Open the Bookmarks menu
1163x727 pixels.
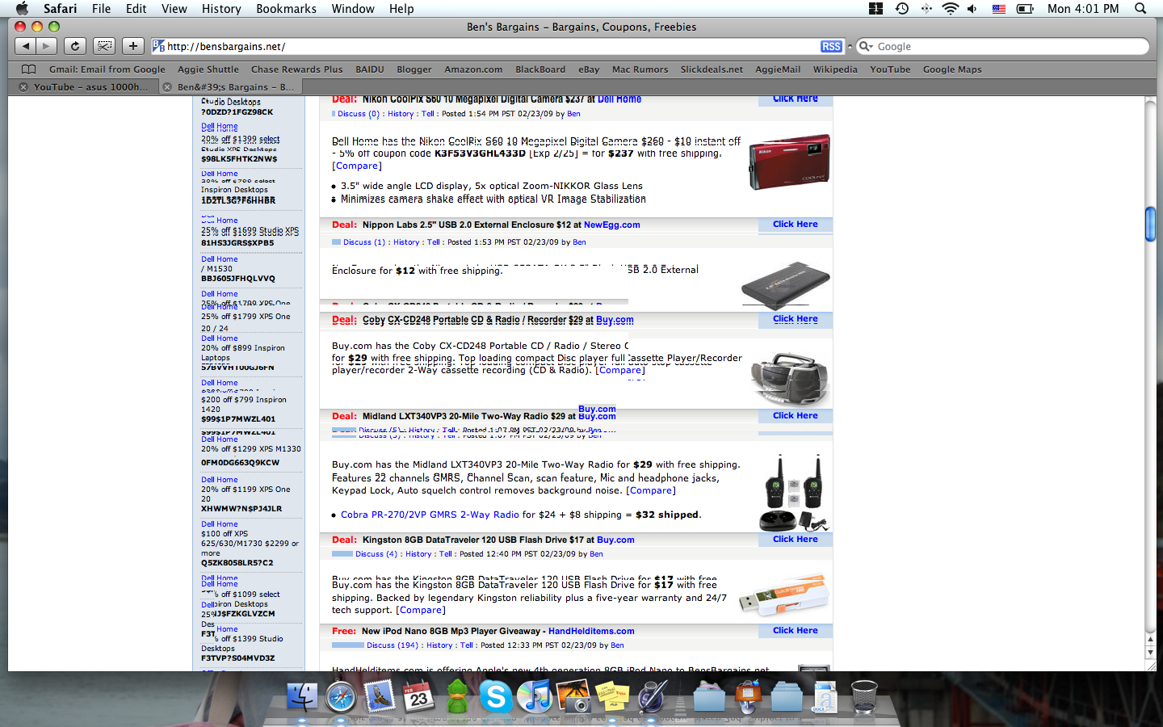(287, 8)
